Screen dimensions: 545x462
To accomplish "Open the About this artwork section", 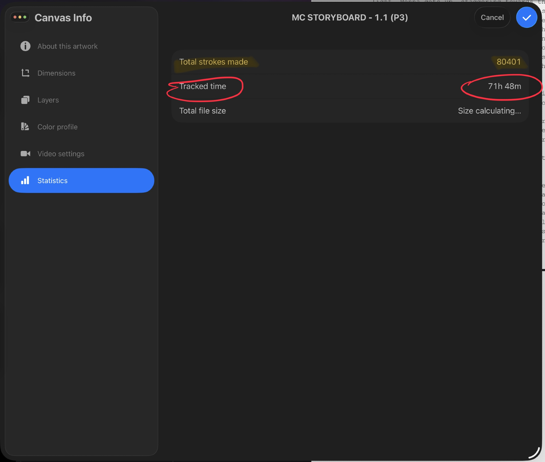I will pyautogui.click(x=67, y=46).
